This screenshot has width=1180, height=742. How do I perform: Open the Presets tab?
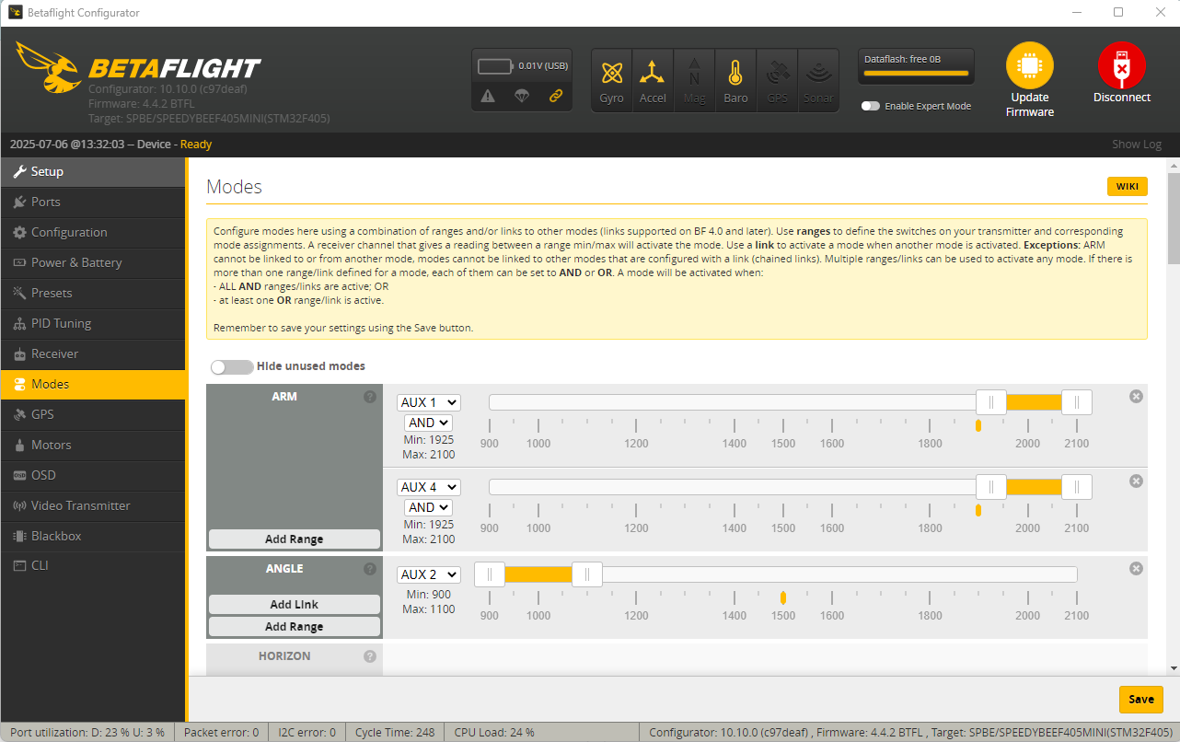(93, 293)
